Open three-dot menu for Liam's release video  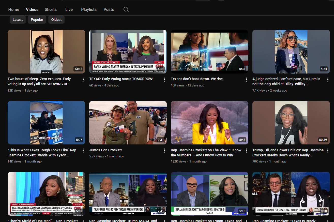pyautogui.click(x=328, y=80)
